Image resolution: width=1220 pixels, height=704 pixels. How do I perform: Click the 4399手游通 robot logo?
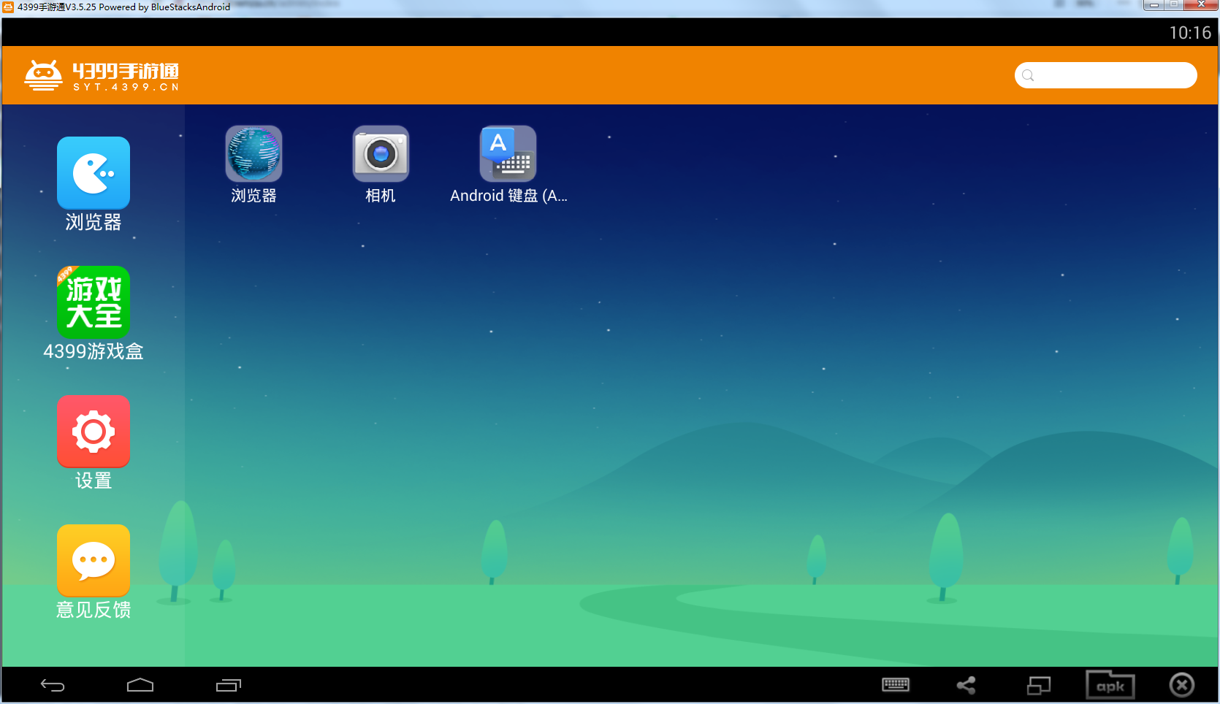click(x=43, y=75)
